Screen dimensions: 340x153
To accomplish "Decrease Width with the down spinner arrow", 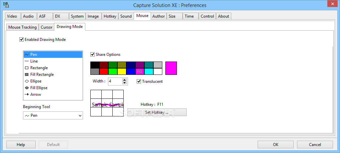I will [x=124, y=83].
